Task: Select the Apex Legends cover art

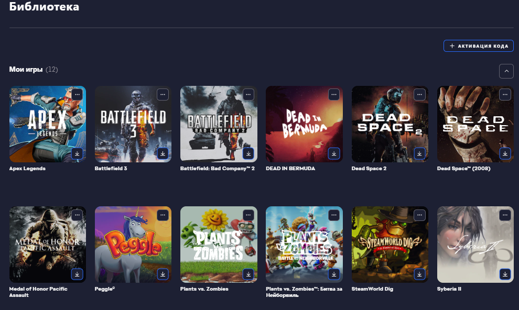Action: click(48, 124)
